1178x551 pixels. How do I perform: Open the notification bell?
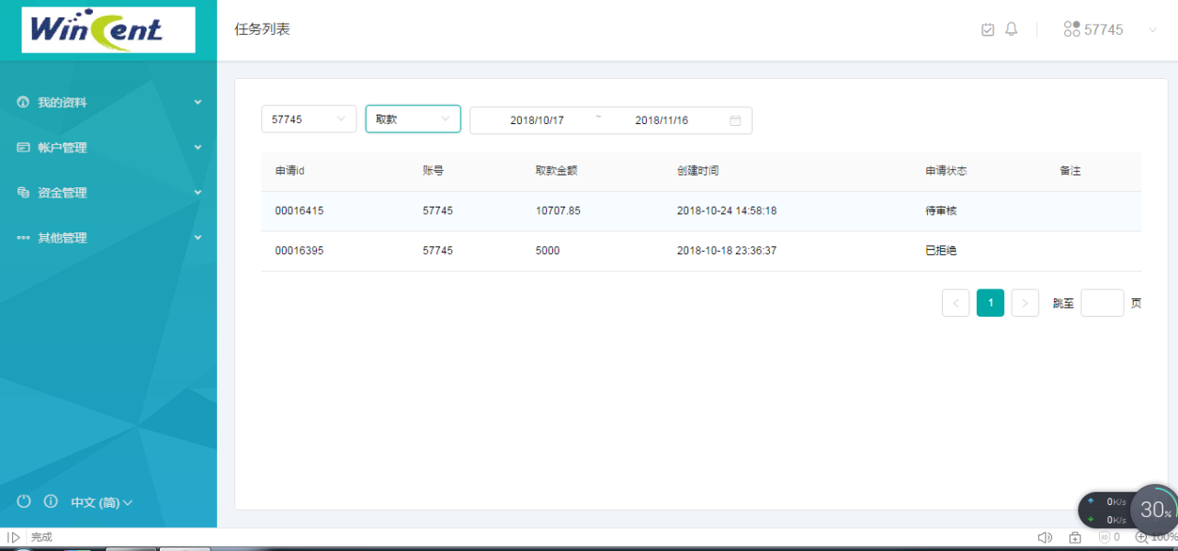pyautogui.click(x=1011, y=29)
